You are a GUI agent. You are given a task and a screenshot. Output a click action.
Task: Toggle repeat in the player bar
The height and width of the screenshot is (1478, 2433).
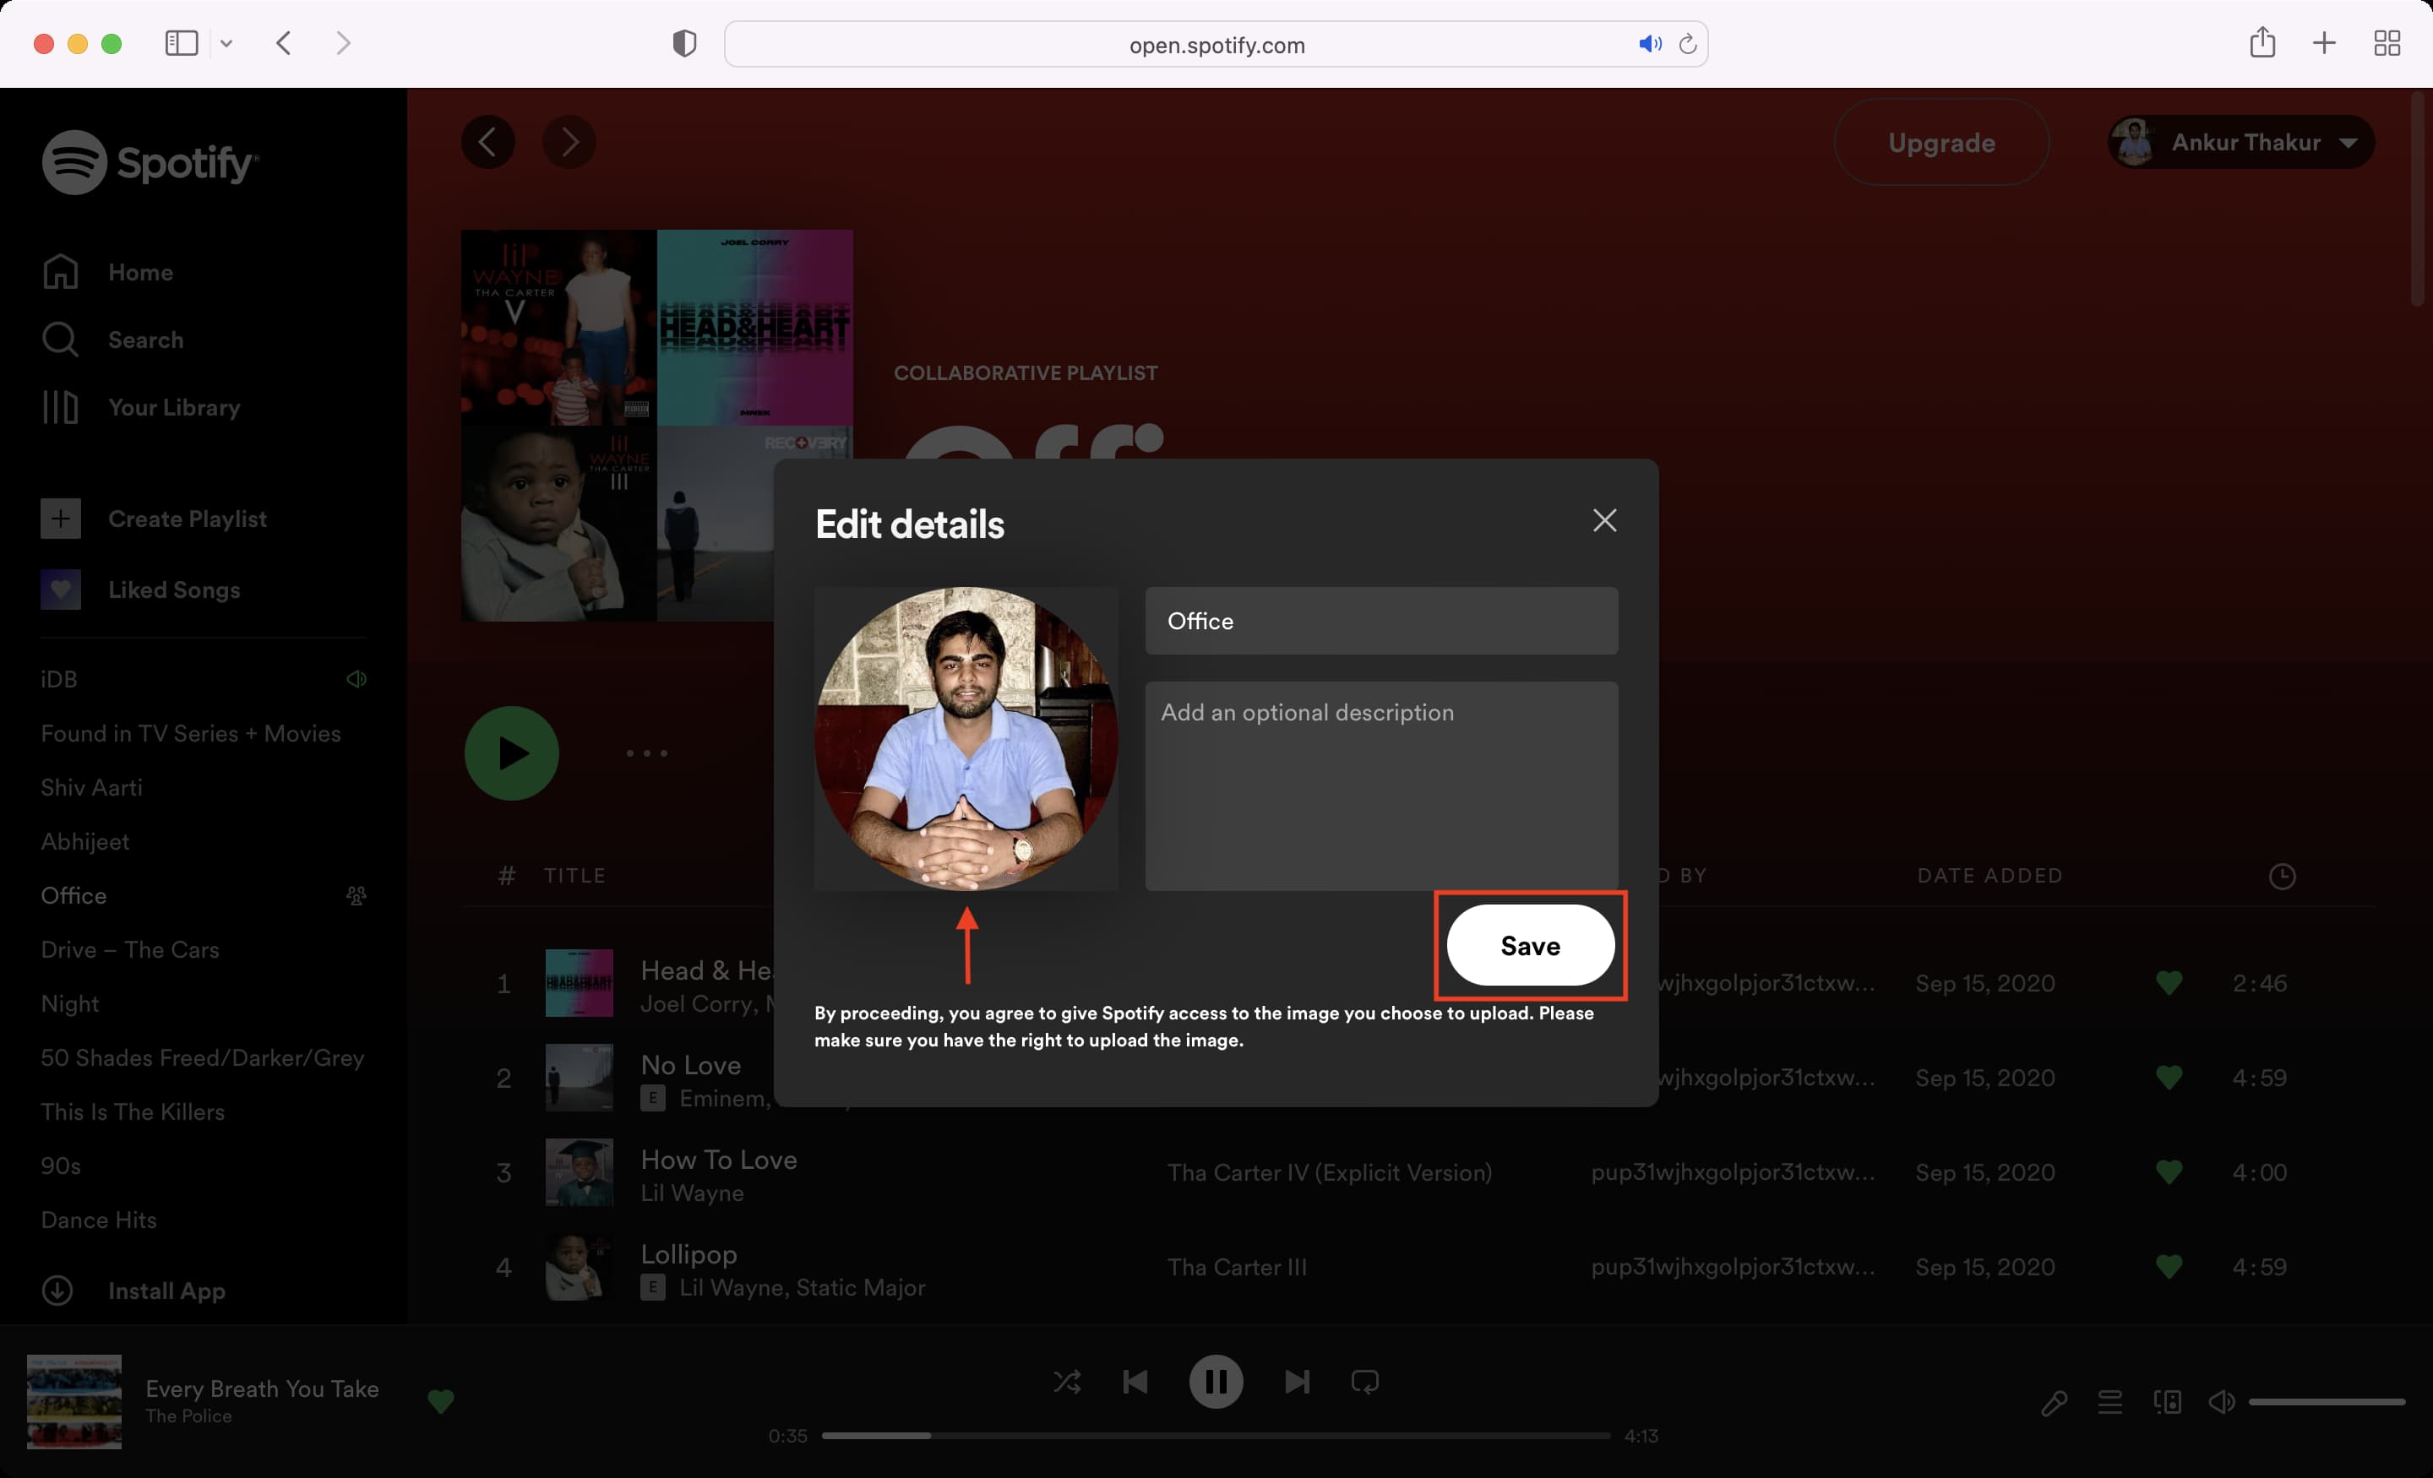pyautogui.click(x=1364, y=1381)
